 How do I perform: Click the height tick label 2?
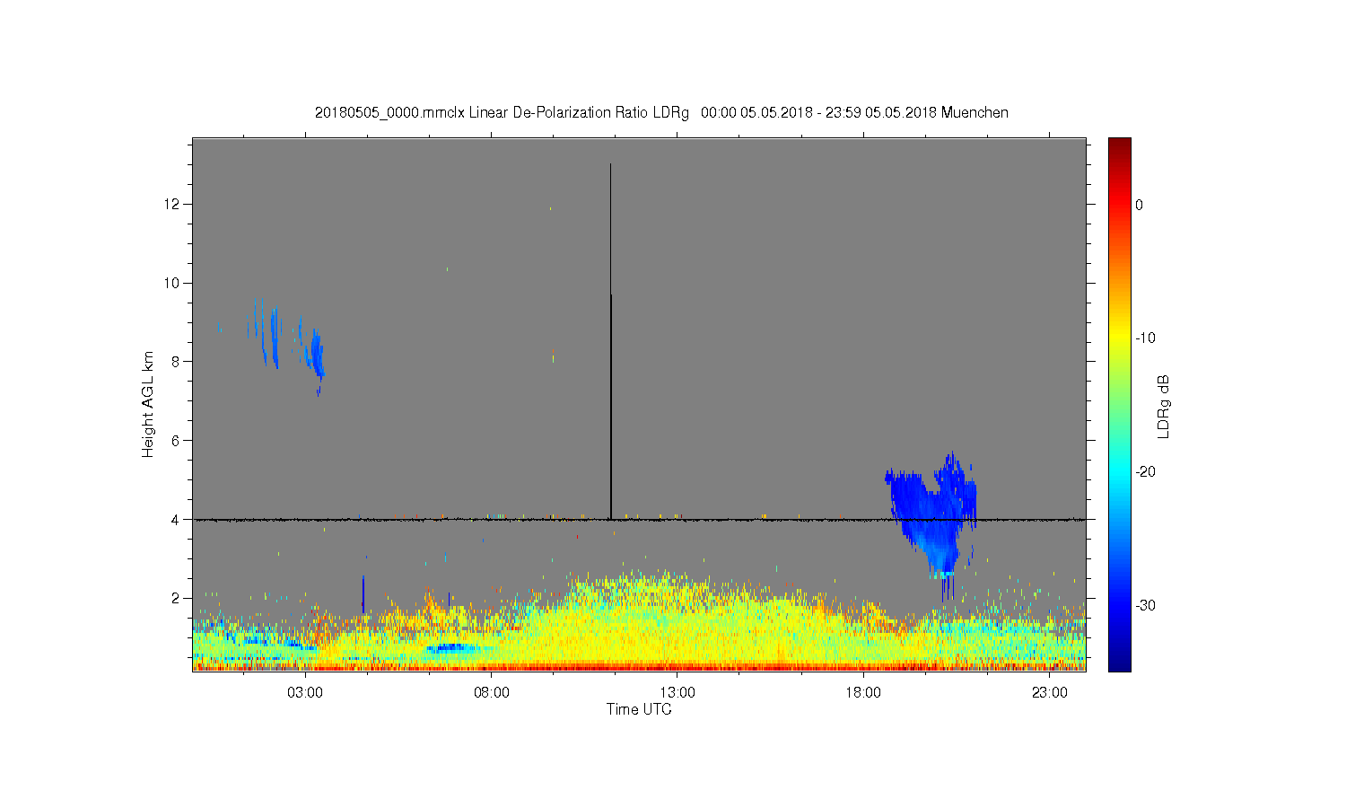177,599
